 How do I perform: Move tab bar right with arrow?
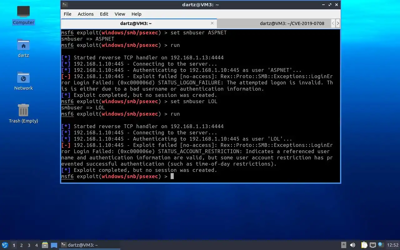pos(338,23)
